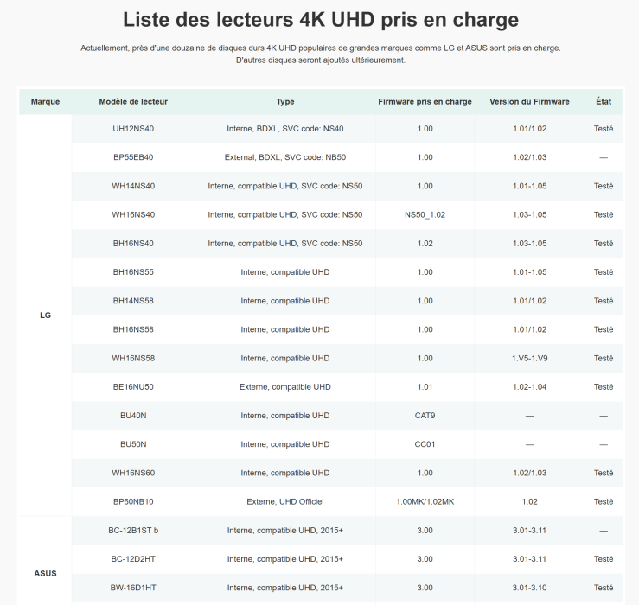Click the CC01 firmware cell
Image resolution: width=639 pixels, height=605 pixels.
(x=425, y=444)
